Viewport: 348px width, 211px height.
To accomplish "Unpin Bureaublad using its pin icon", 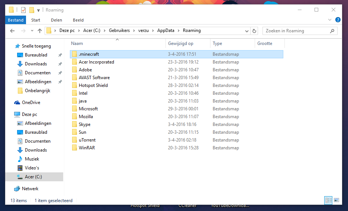I will (x=60, y=55).
